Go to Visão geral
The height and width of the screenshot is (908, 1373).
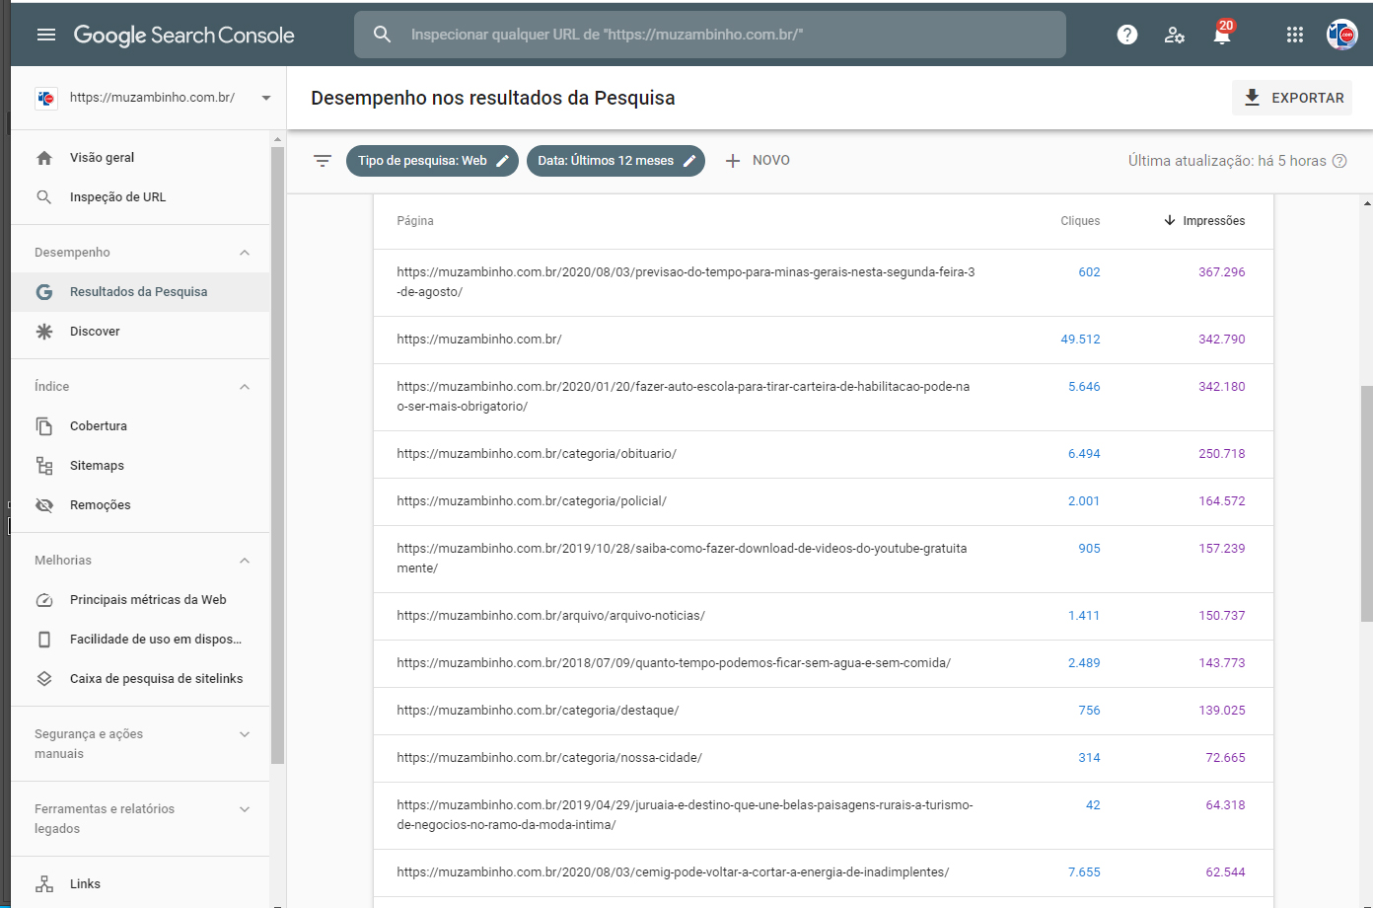click(102, 158)
